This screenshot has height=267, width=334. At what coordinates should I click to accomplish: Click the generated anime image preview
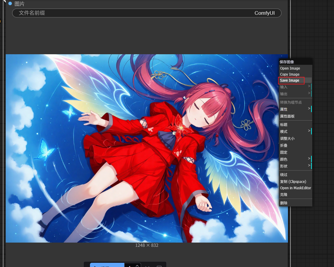click(141, 148)
